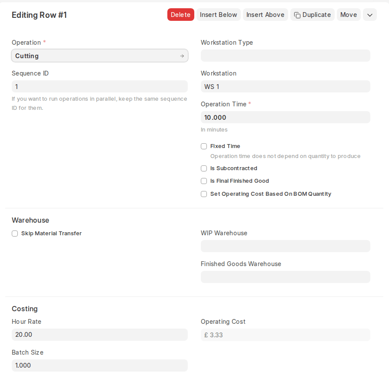The width and height of the screenshot is (389, 385).
Task: Open the Workstation Type link field
Action: 285,56
